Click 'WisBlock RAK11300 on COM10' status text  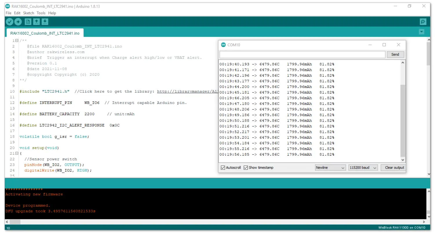pyautogui.click(x=402, y=228)
